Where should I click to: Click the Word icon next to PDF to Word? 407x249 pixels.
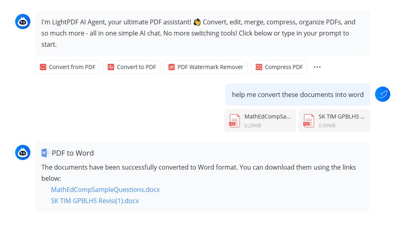[x=45, y=153]
